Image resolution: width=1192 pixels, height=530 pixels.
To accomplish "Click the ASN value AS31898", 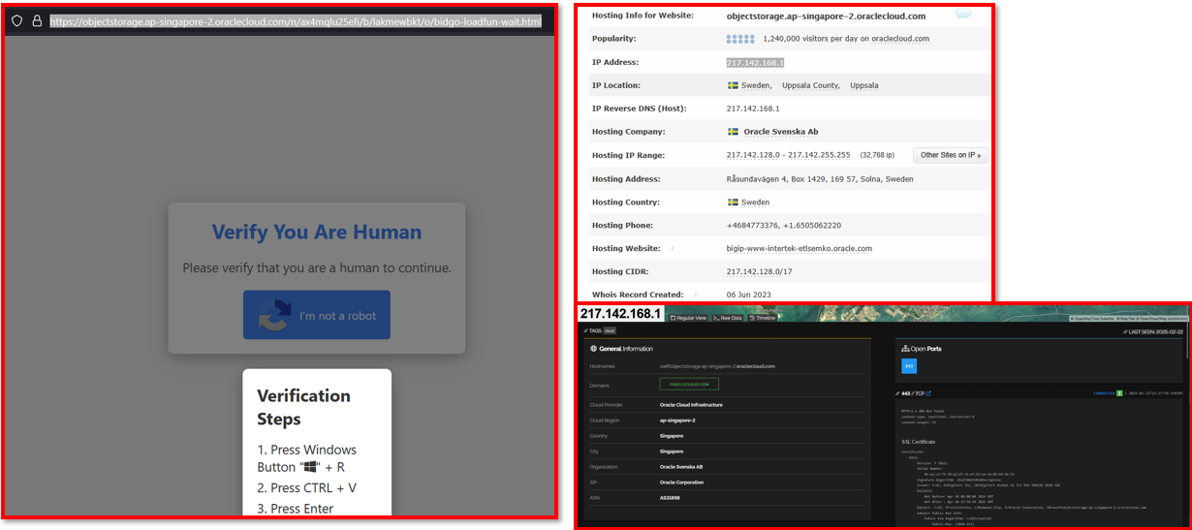I will (x=672, y=498).
